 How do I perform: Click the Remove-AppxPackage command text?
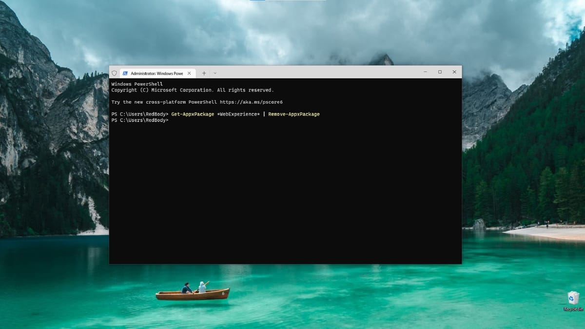coord(293,114)
